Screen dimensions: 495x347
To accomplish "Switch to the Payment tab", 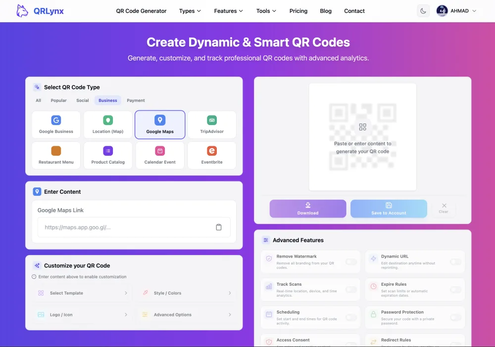I will [136, 100].
